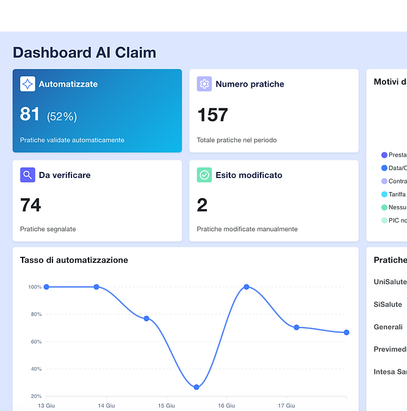The height and width of the screenshot is (411, 407).
Task: Click the Esito modificato checkmark icon
Action: (204, 175)
